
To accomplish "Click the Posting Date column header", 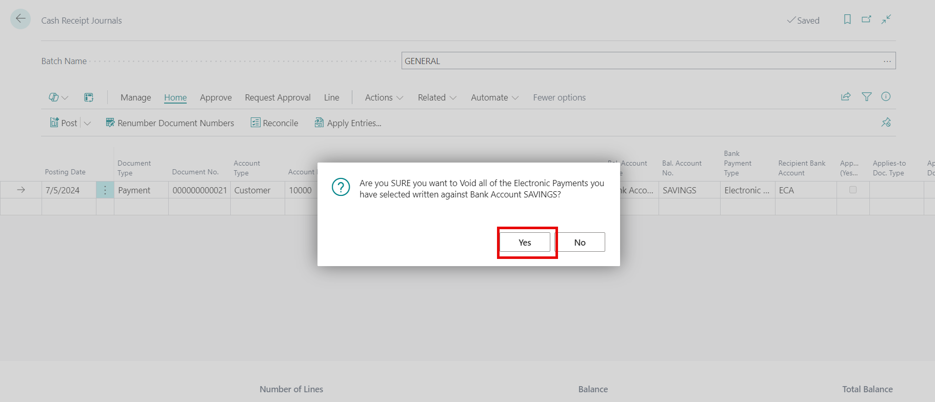I will click(x=65, y=172).
